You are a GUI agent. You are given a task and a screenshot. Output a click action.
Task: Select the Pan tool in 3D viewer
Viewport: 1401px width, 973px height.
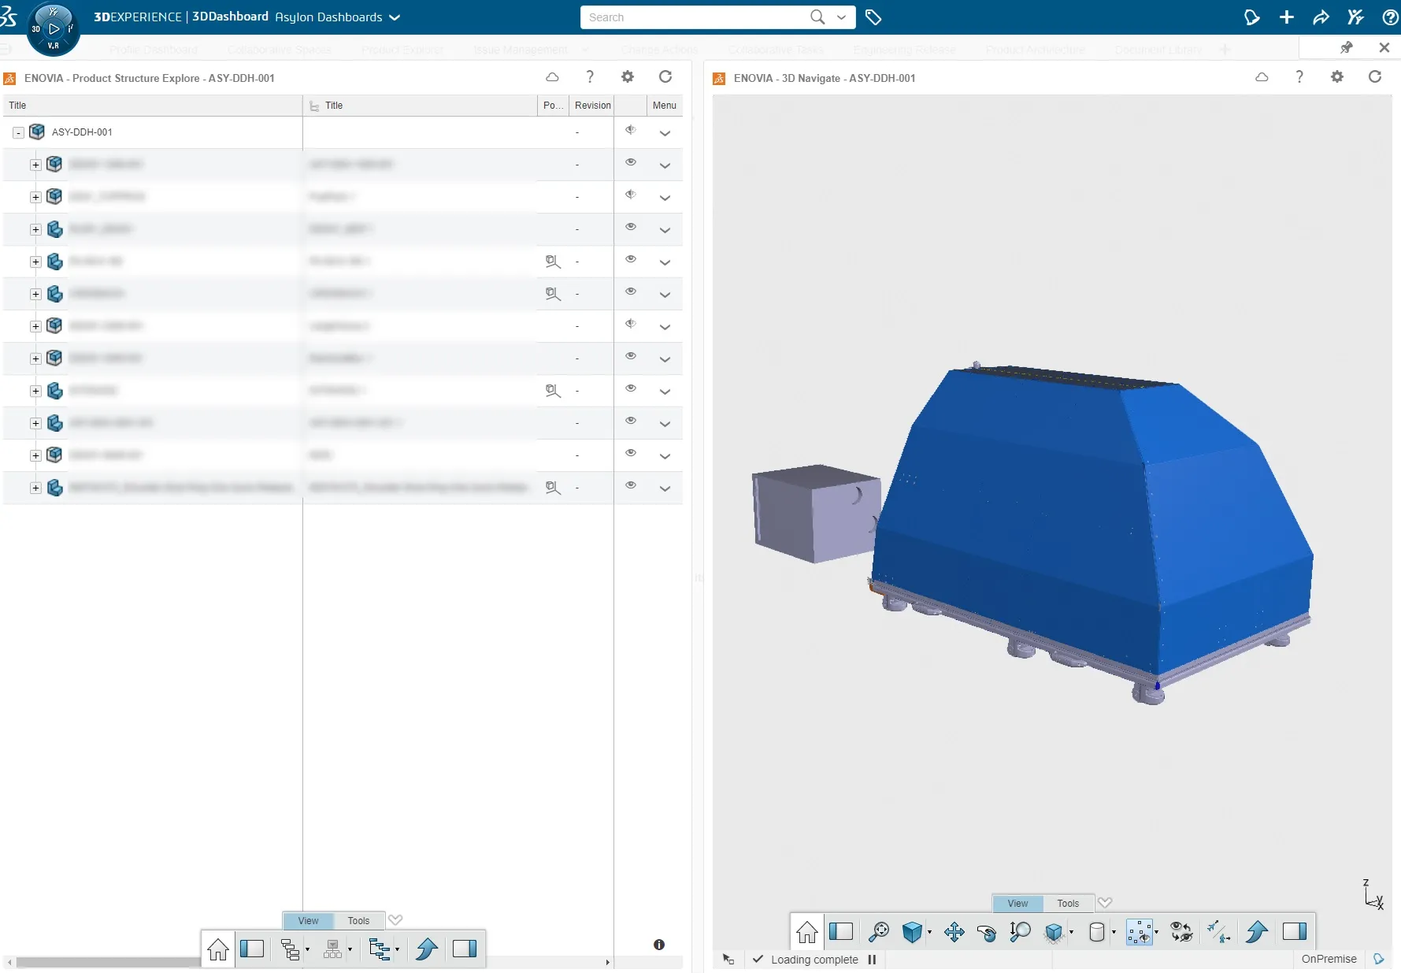pyautogui.click(x=954, y=932)
